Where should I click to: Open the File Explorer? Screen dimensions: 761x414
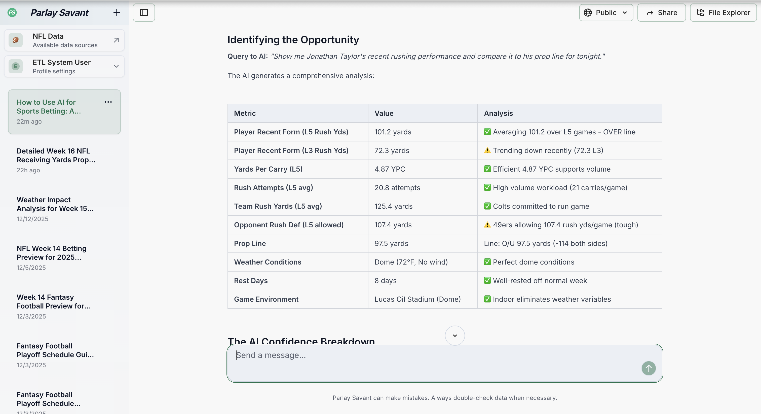click(723, 12)
